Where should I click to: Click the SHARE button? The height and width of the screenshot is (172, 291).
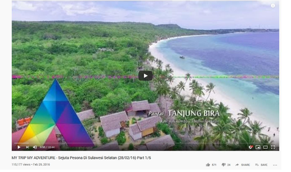pos(242,165)
